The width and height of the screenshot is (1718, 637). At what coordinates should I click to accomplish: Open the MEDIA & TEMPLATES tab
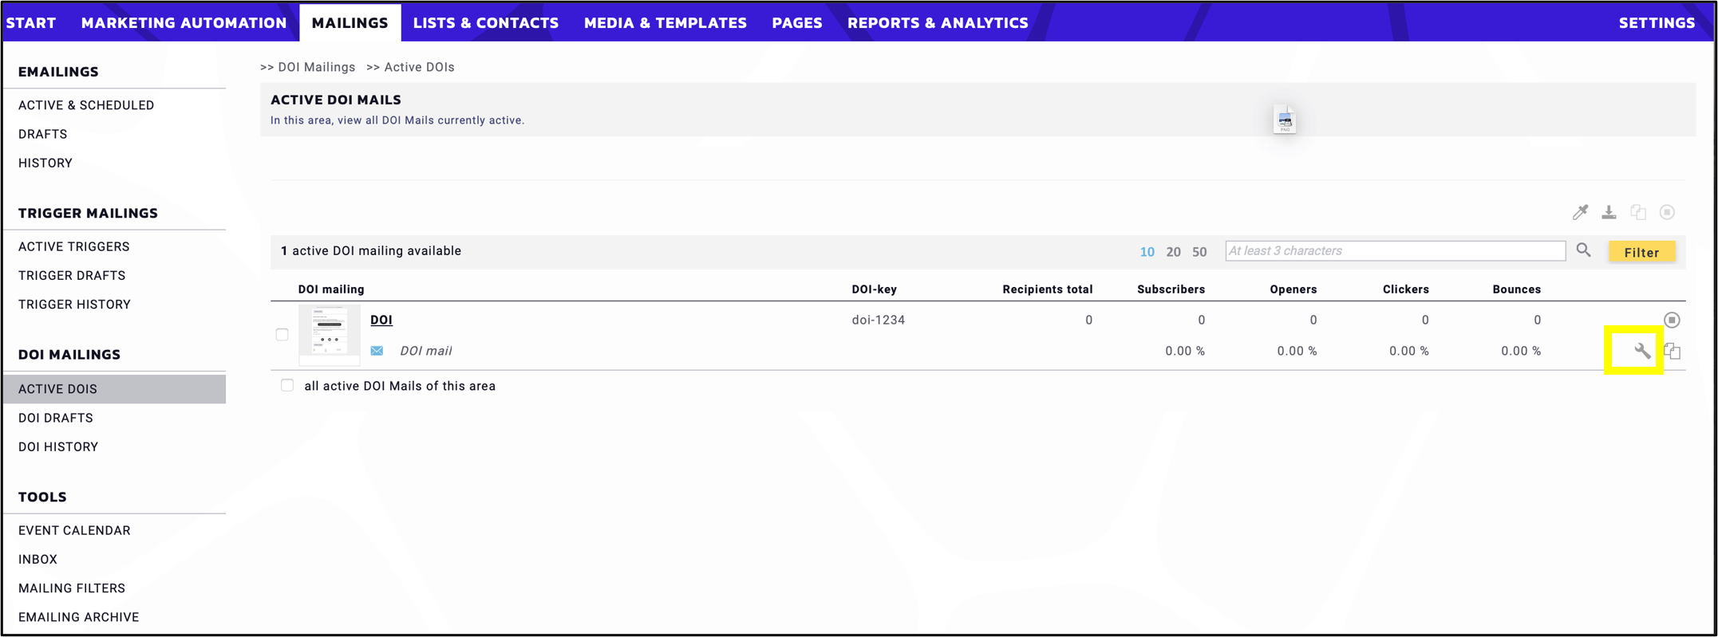point(665,23)
